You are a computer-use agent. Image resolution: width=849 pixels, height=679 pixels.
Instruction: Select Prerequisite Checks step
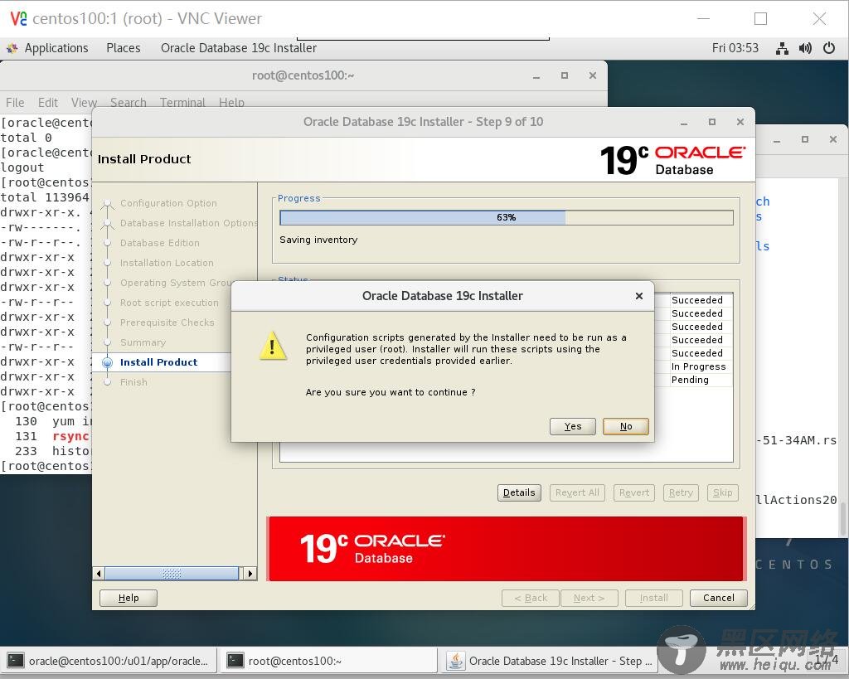click(167, 323)
